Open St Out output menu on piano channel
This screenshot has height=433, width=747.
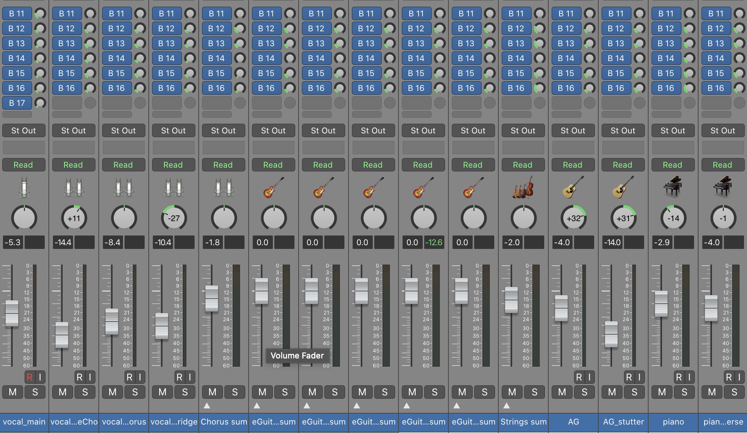click(x=673, y=130)
